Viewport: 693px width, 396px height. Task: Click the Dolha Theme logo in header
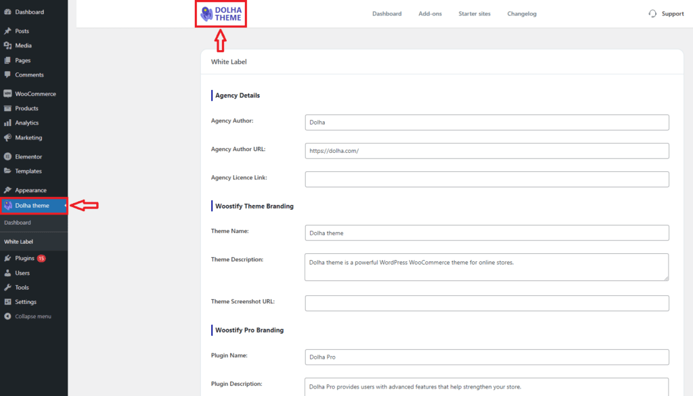[x=221, y=14]
